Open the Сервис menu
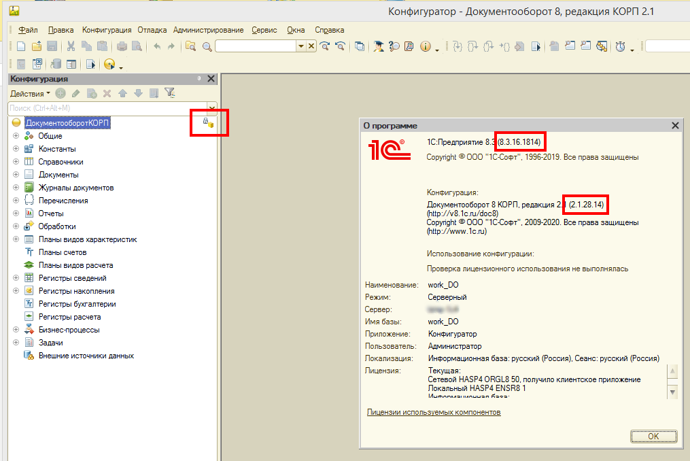 point(264,30)
